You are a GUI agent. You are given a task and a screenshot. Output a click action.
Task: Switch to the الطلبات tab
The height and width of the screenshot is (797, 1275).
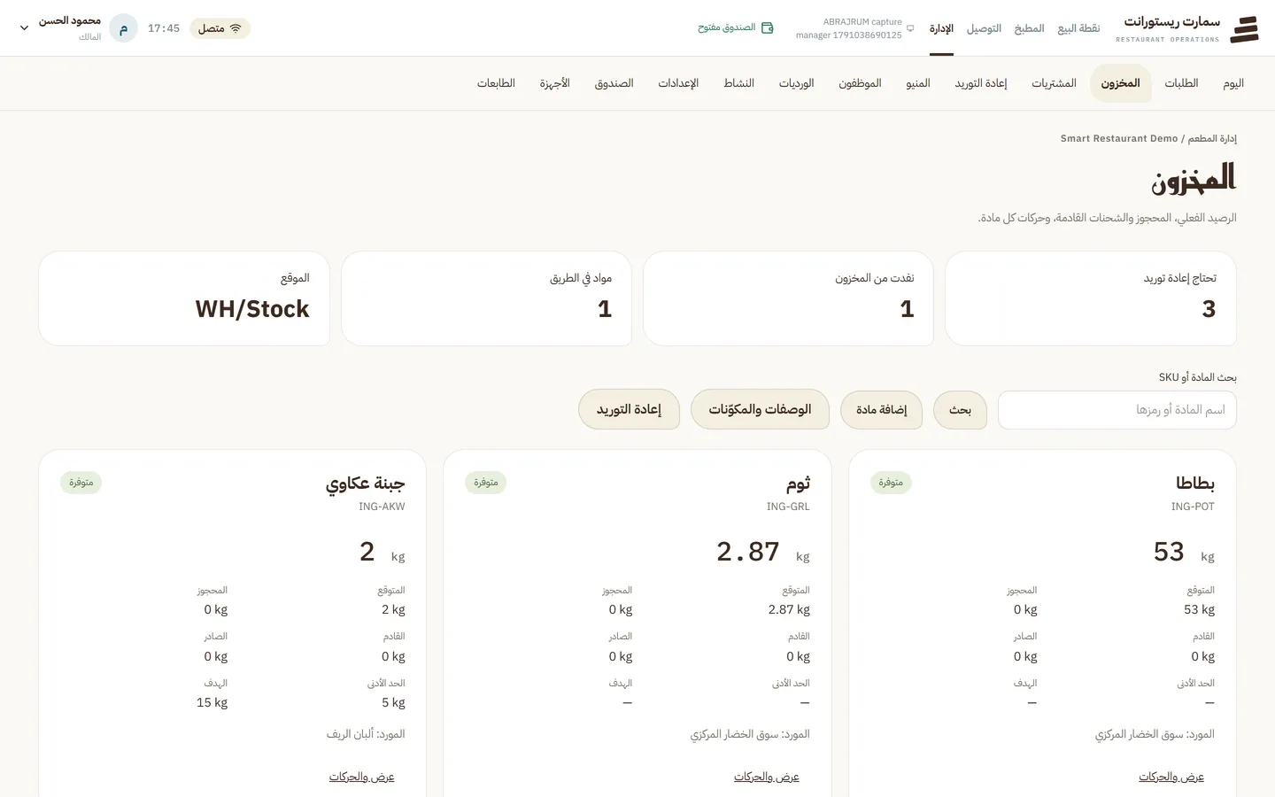tap(1181, 83)
